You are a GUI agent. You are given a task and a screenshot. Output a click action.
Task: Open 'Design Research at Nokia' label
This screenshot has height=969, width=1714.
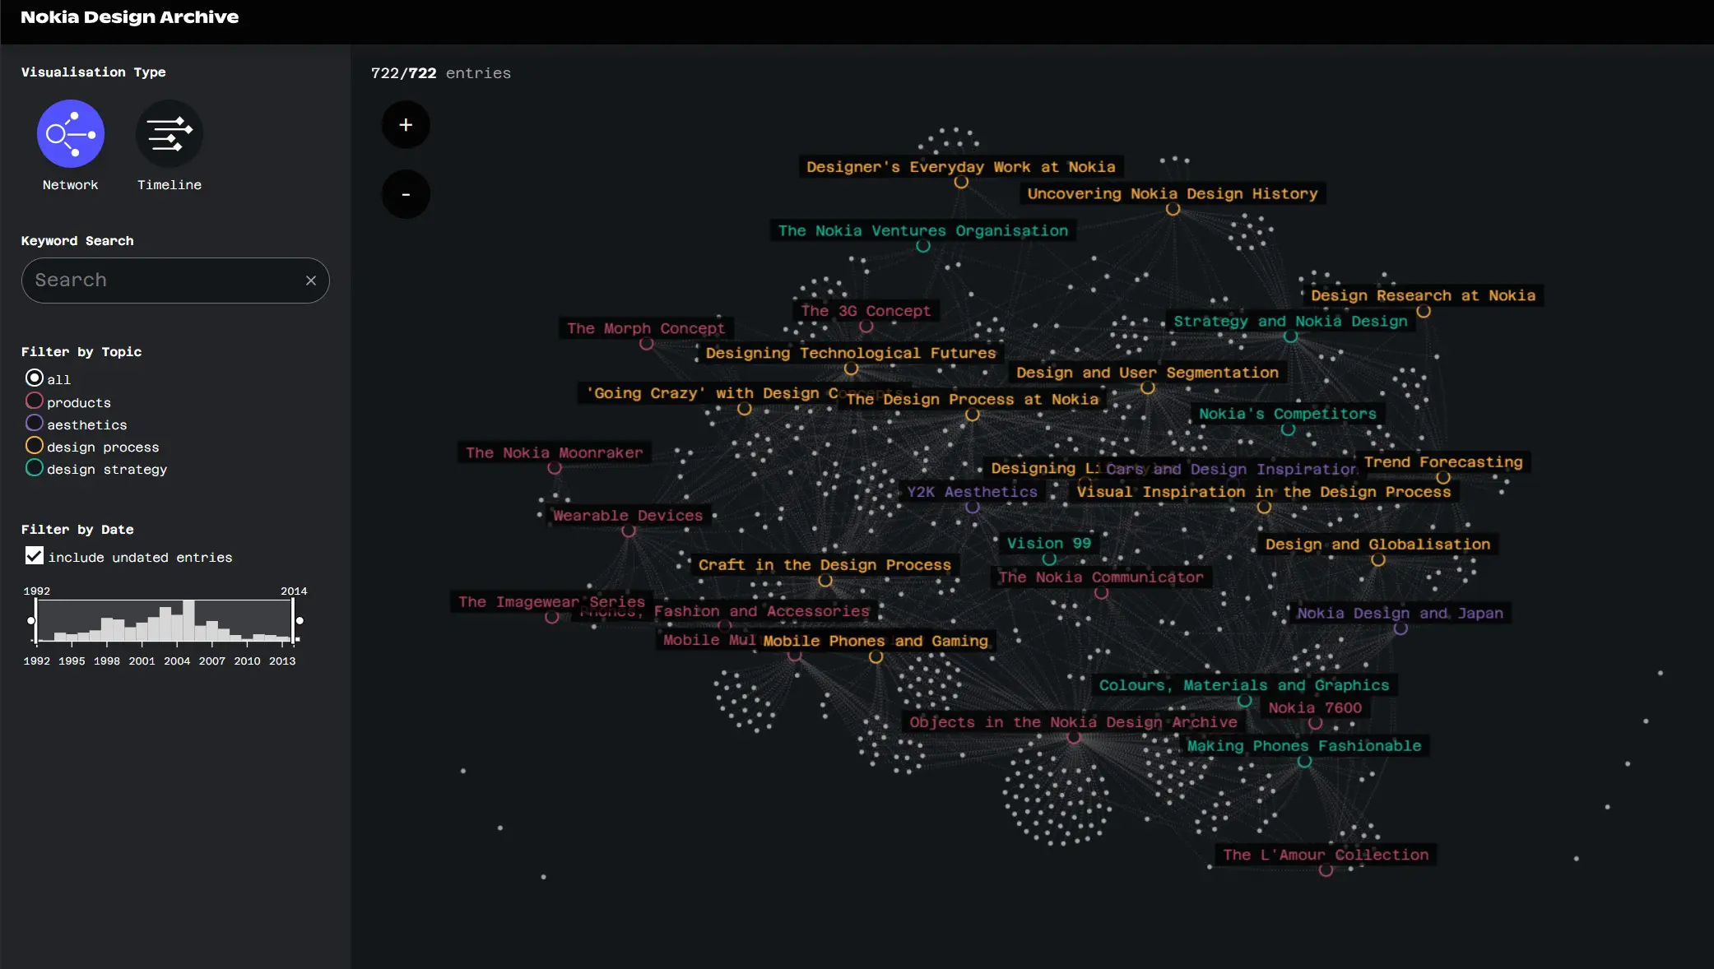pos(1424,295)
